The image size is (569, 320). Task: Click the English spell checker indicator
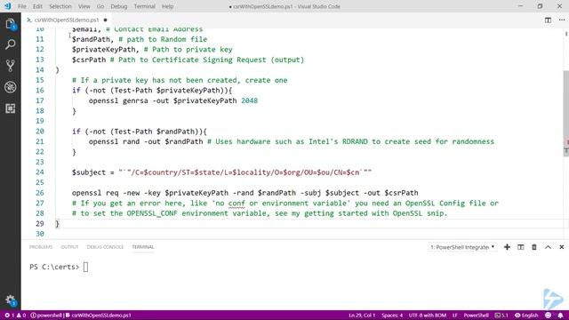(x=526, y=316)
